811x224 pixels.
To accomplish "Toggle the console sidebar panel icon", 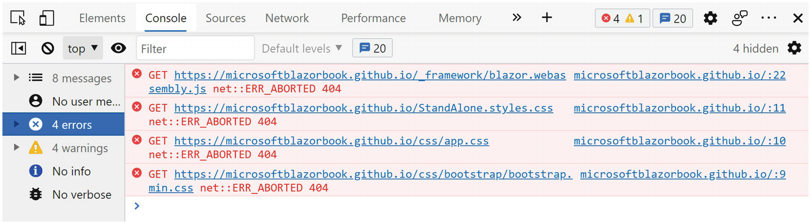I will pyautogui.click(x=19, y=48).
